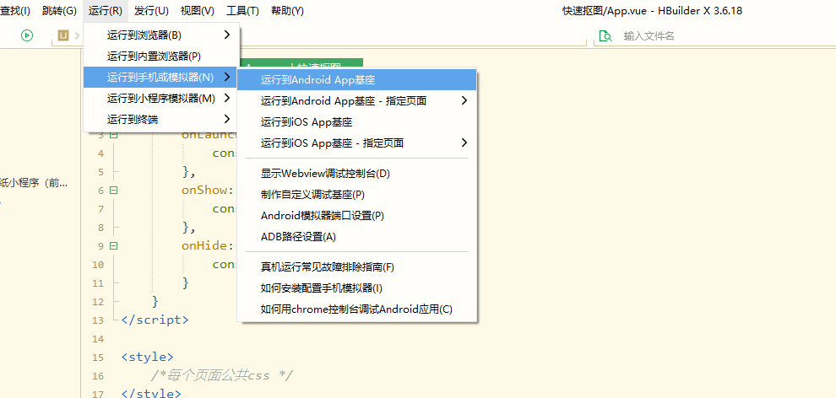This screenshot has height=398, width=836.
Task: Select 运行到手机或模拟器(N) menu item
Action: pyautogui.click(x=161, y=77)
